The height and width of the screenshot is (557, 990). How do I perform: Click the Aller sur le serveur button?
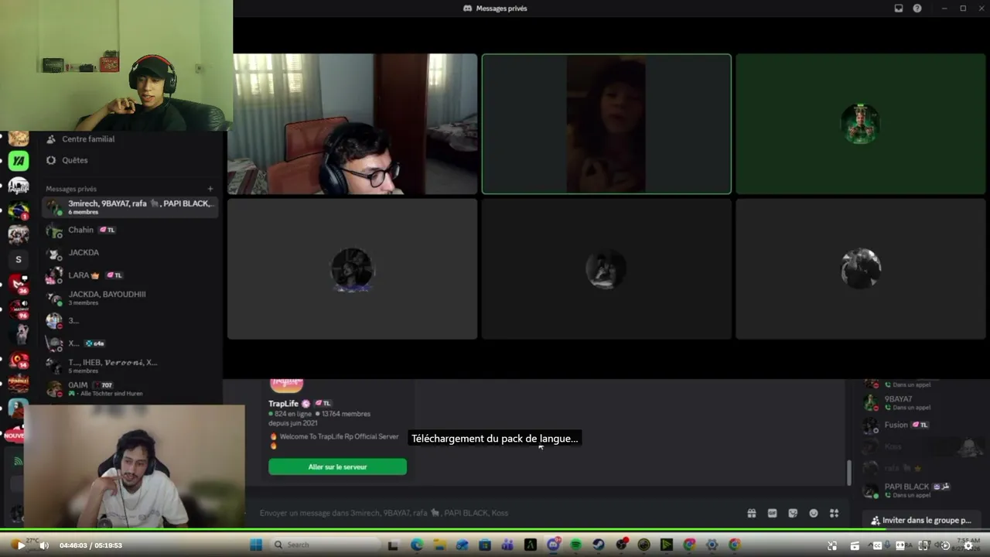tap(337, 466)
